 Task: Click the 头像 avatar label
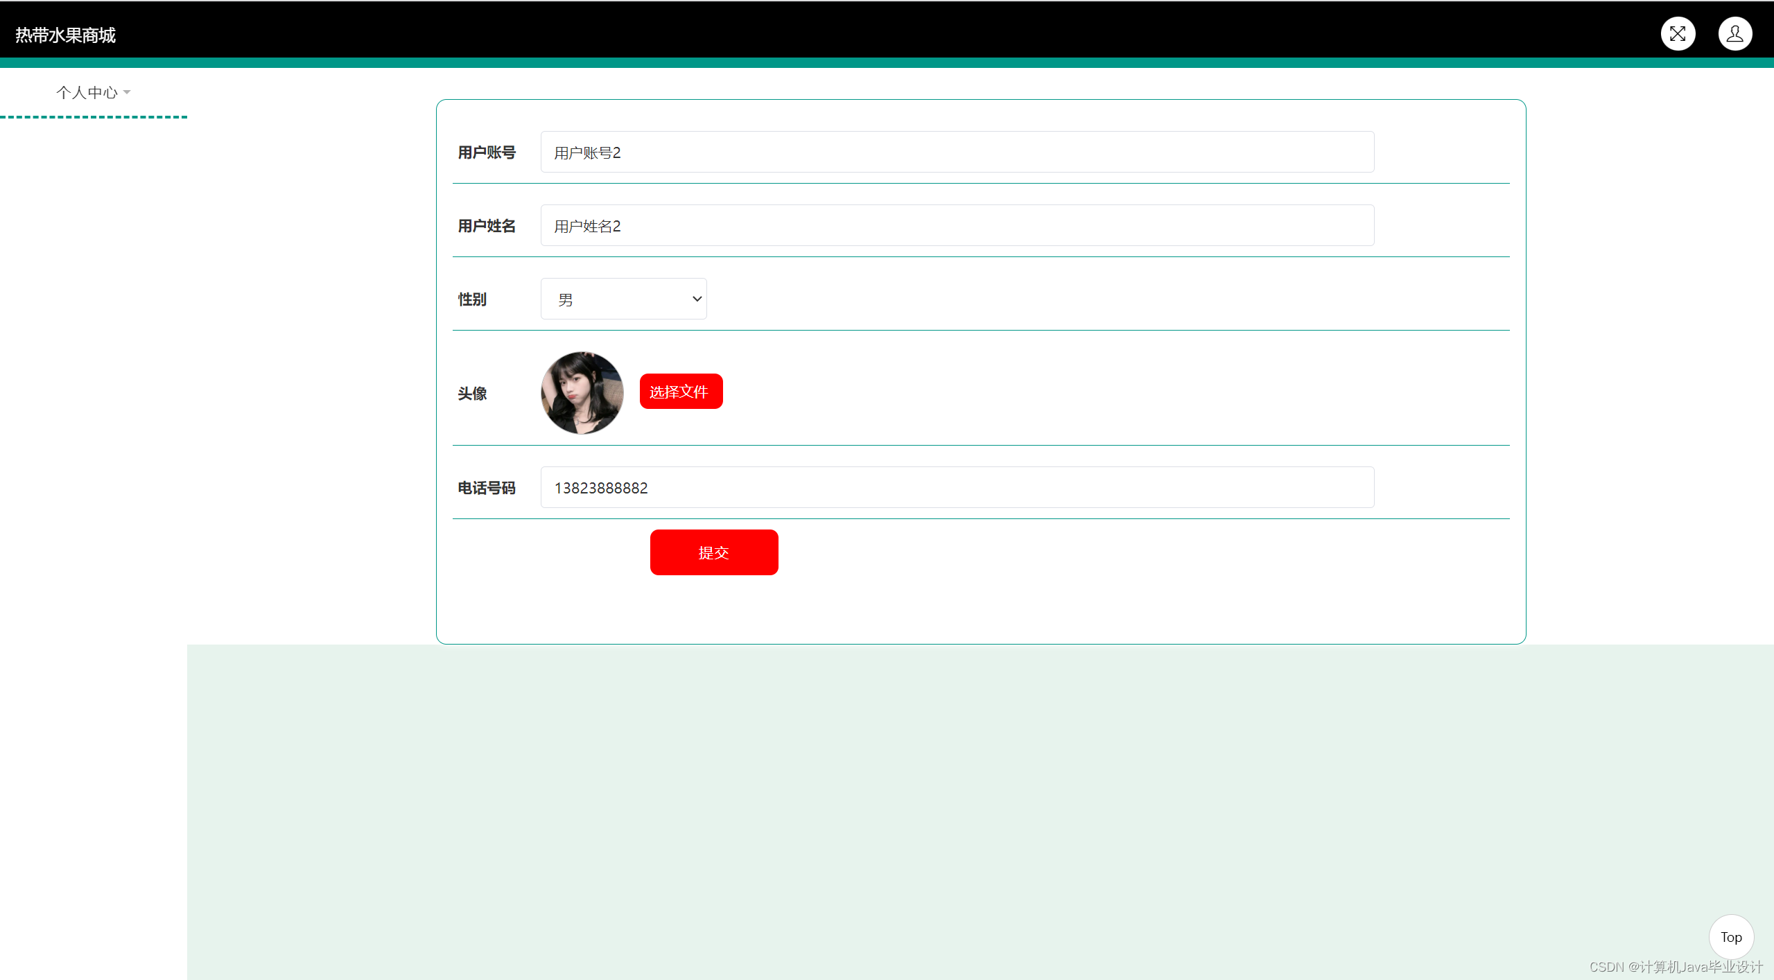click(472, 394)
